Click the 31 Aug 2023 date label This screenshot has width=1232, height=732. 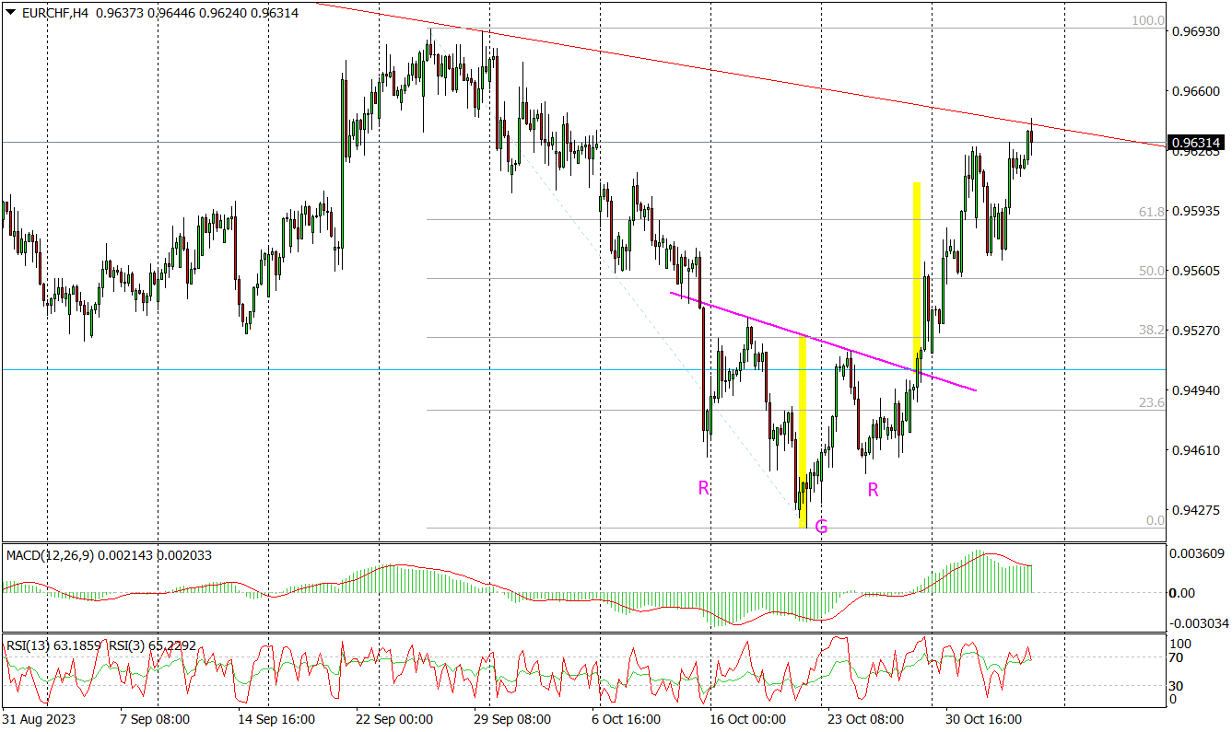pos(39,719)
